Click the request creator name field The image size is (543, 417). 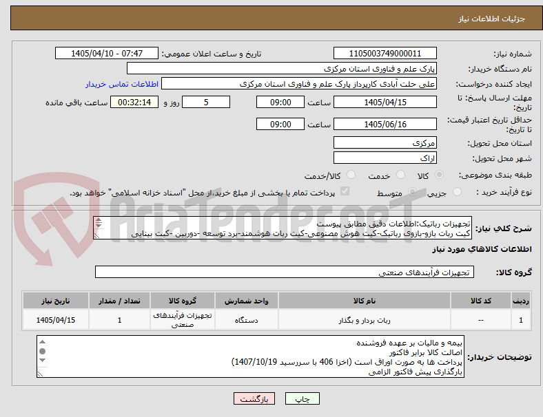[x=299, y=84]
